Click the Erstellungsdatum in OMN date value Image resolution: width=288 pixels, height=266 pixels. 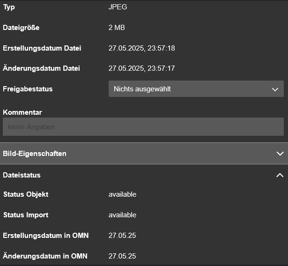[x=122, y=236]
